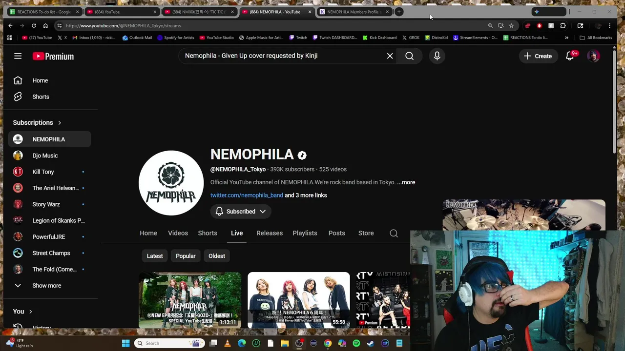Reload the page in Chrome
Image resolution: width=625 pixels, height=351 pixels.
(34, 25)
